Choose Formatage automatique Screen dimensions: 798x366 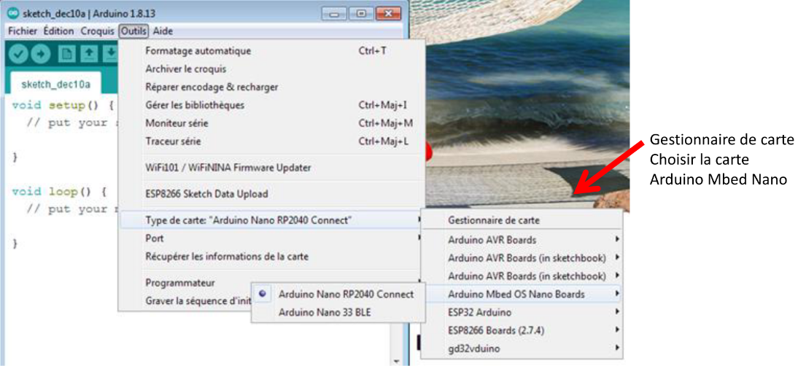pyautogui.click(x=272, y=51)
